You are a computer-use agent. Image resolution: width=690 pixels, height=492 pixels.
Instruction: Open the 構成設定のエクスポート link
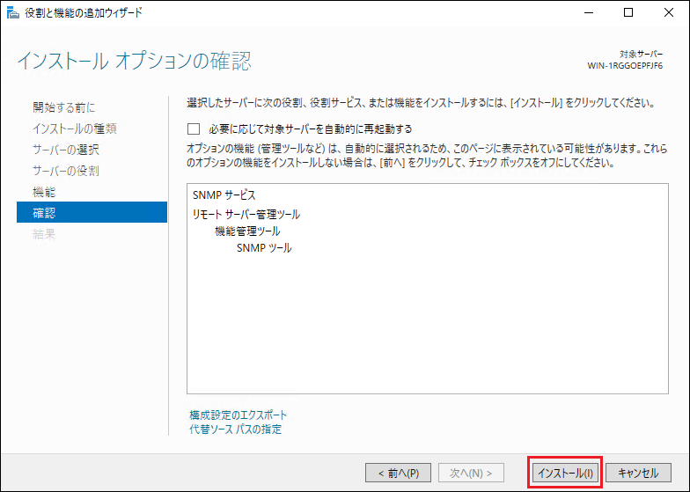(x=238, y=415)
